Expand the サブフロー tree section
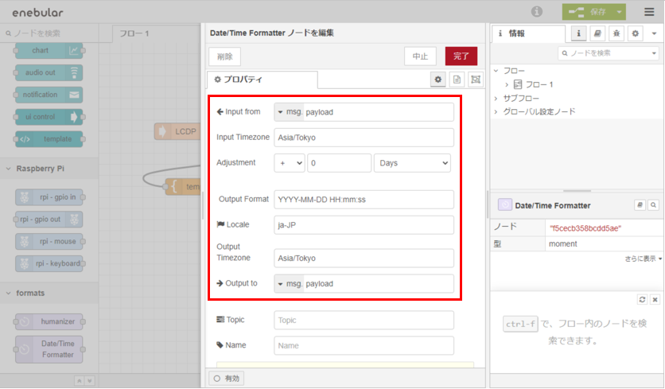The image size is (665, 389). click(x=496, y=98)
